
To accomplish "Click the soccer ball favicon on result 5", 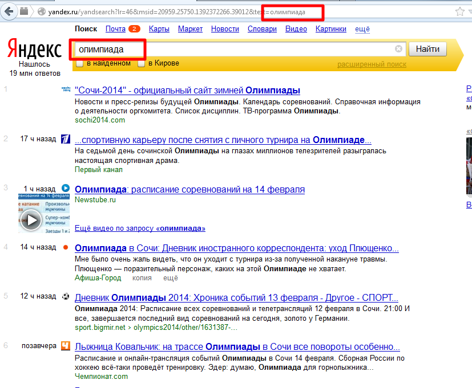I will click(x=66, y=297).
